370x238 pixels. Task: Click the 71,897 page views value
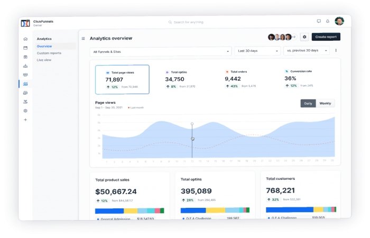114,80
